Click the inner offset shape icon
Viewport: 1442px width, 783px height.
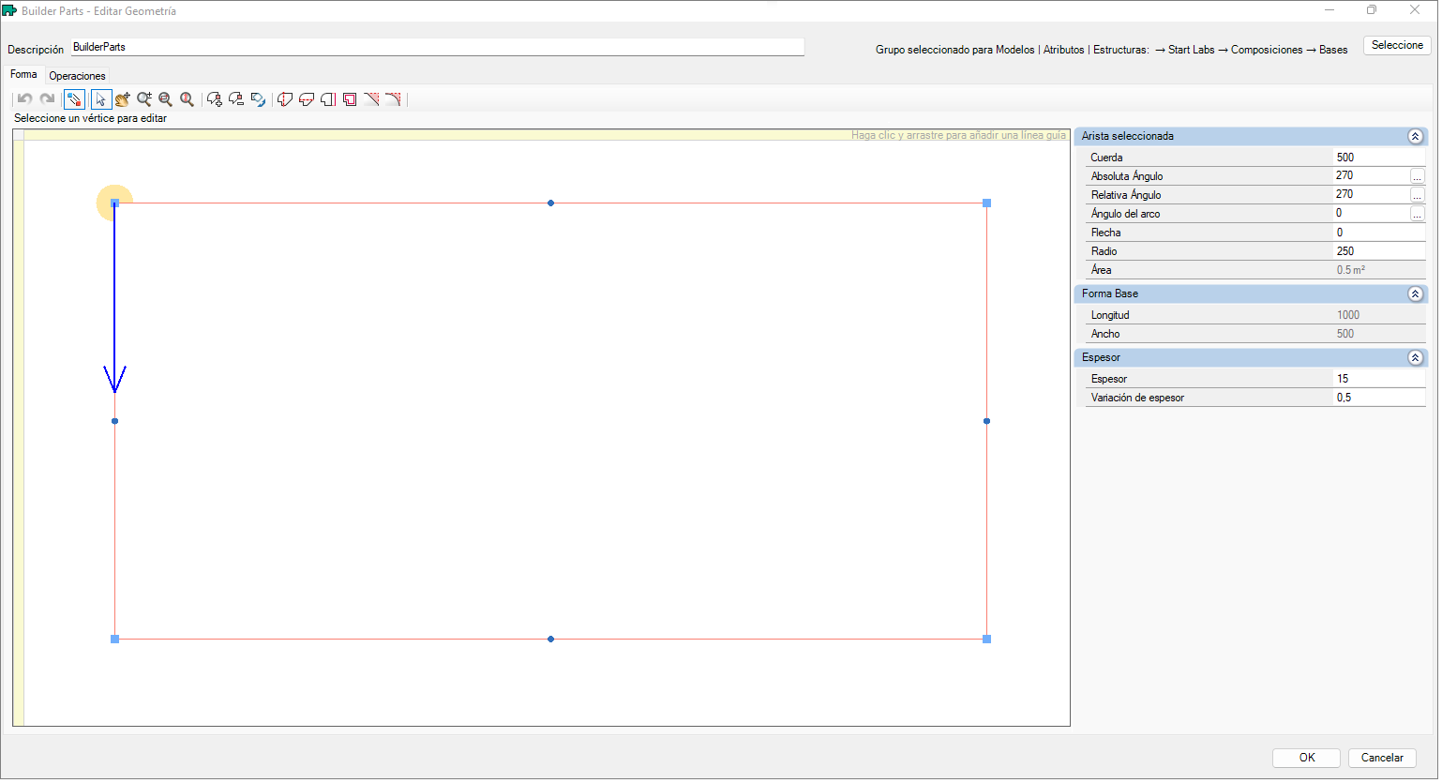[x=350, y=99]
